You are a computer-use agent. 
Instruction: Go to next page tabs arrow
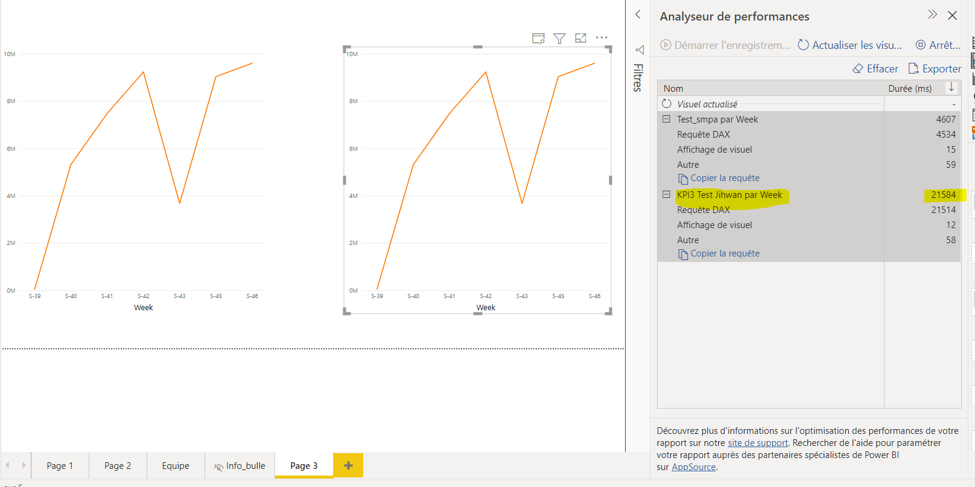point(24,465)
